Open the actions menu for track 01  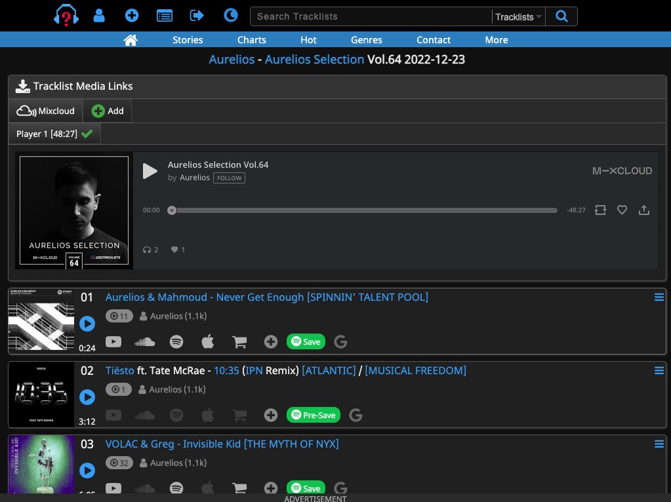(659, 297)
